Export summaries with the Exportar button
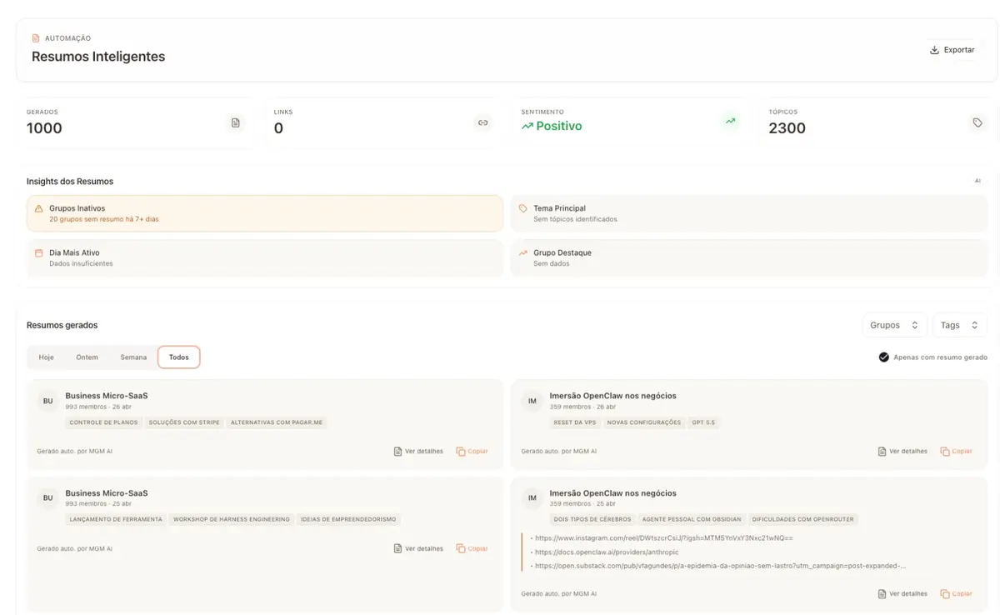 [952, 50]
